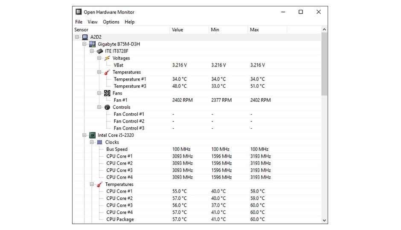This screenshot has width=401, height=230.
Task: Collapse the Intel Core i5-2320 node
Action: coord(84,135)
